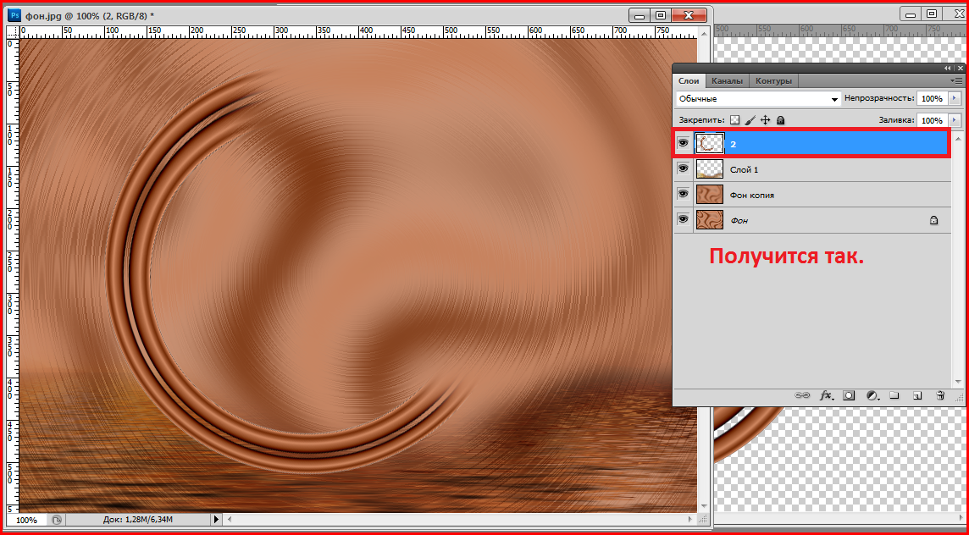
Task: Hide Слой 1 with its eye icon
Action: (683, 168)
